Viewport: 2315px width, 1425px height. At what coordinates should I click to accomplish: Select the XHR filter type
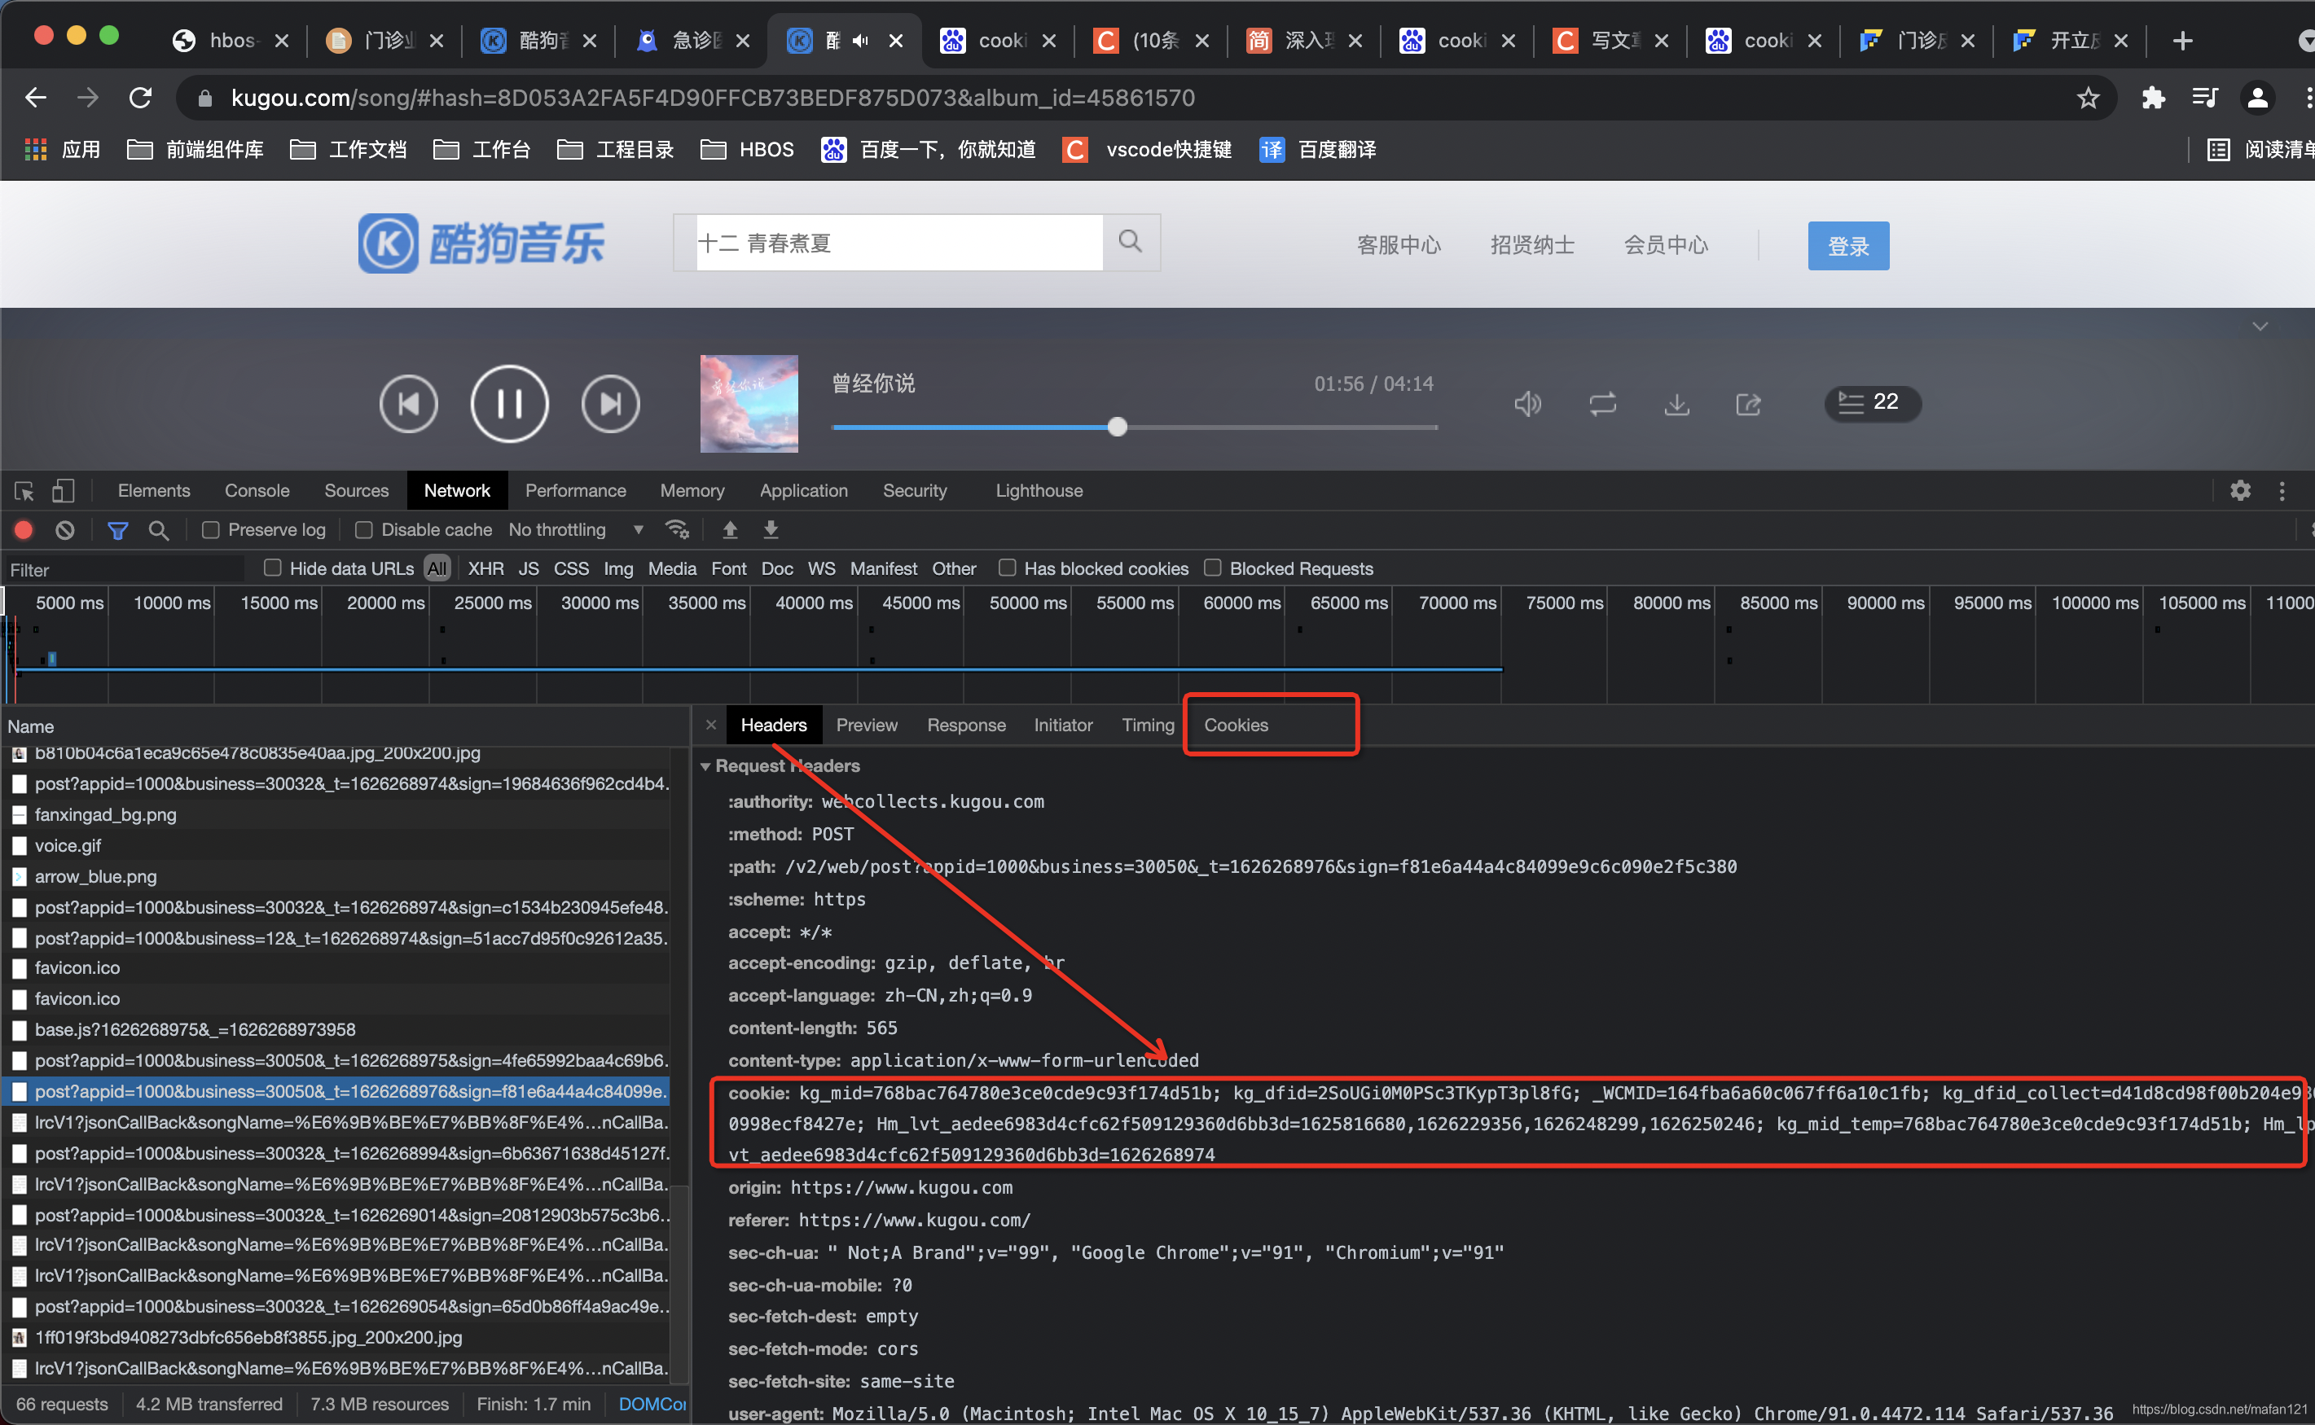(x=485, y=569)
